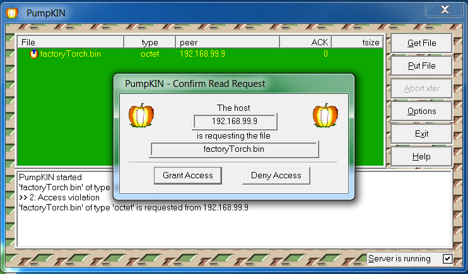Click the tsize column header
The height and width of the screenshot is (274, 468).
click(x=358, y=42)
